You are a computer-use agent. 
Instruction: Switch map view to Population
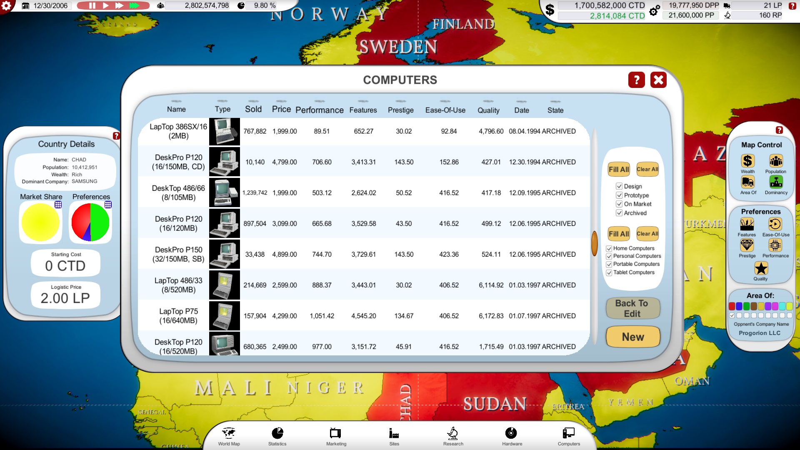[x=776, y=160]
